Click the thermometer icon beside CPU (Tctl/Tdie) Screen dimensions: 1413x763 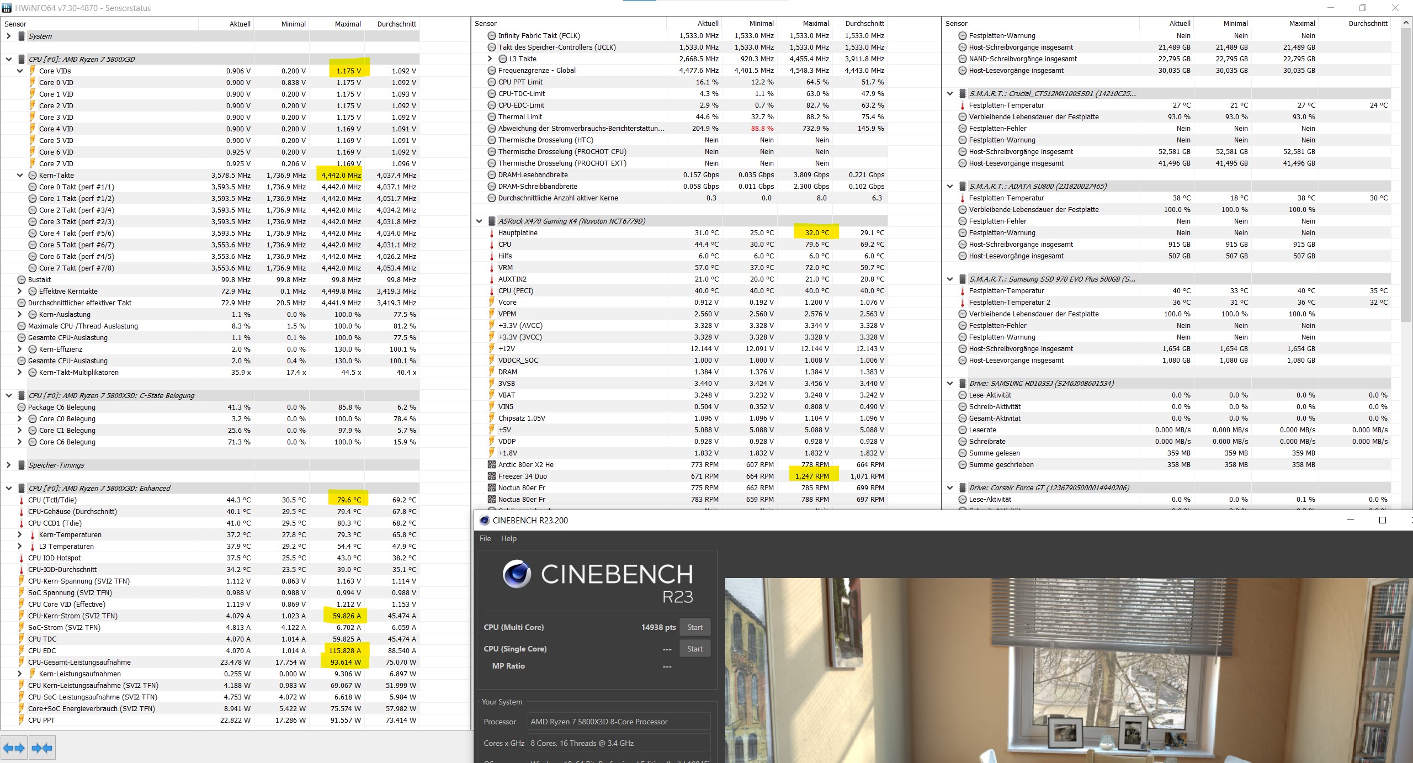tap(22, 500)
